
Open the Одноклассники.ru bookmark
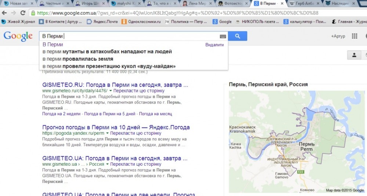click(x=141, y=22)
